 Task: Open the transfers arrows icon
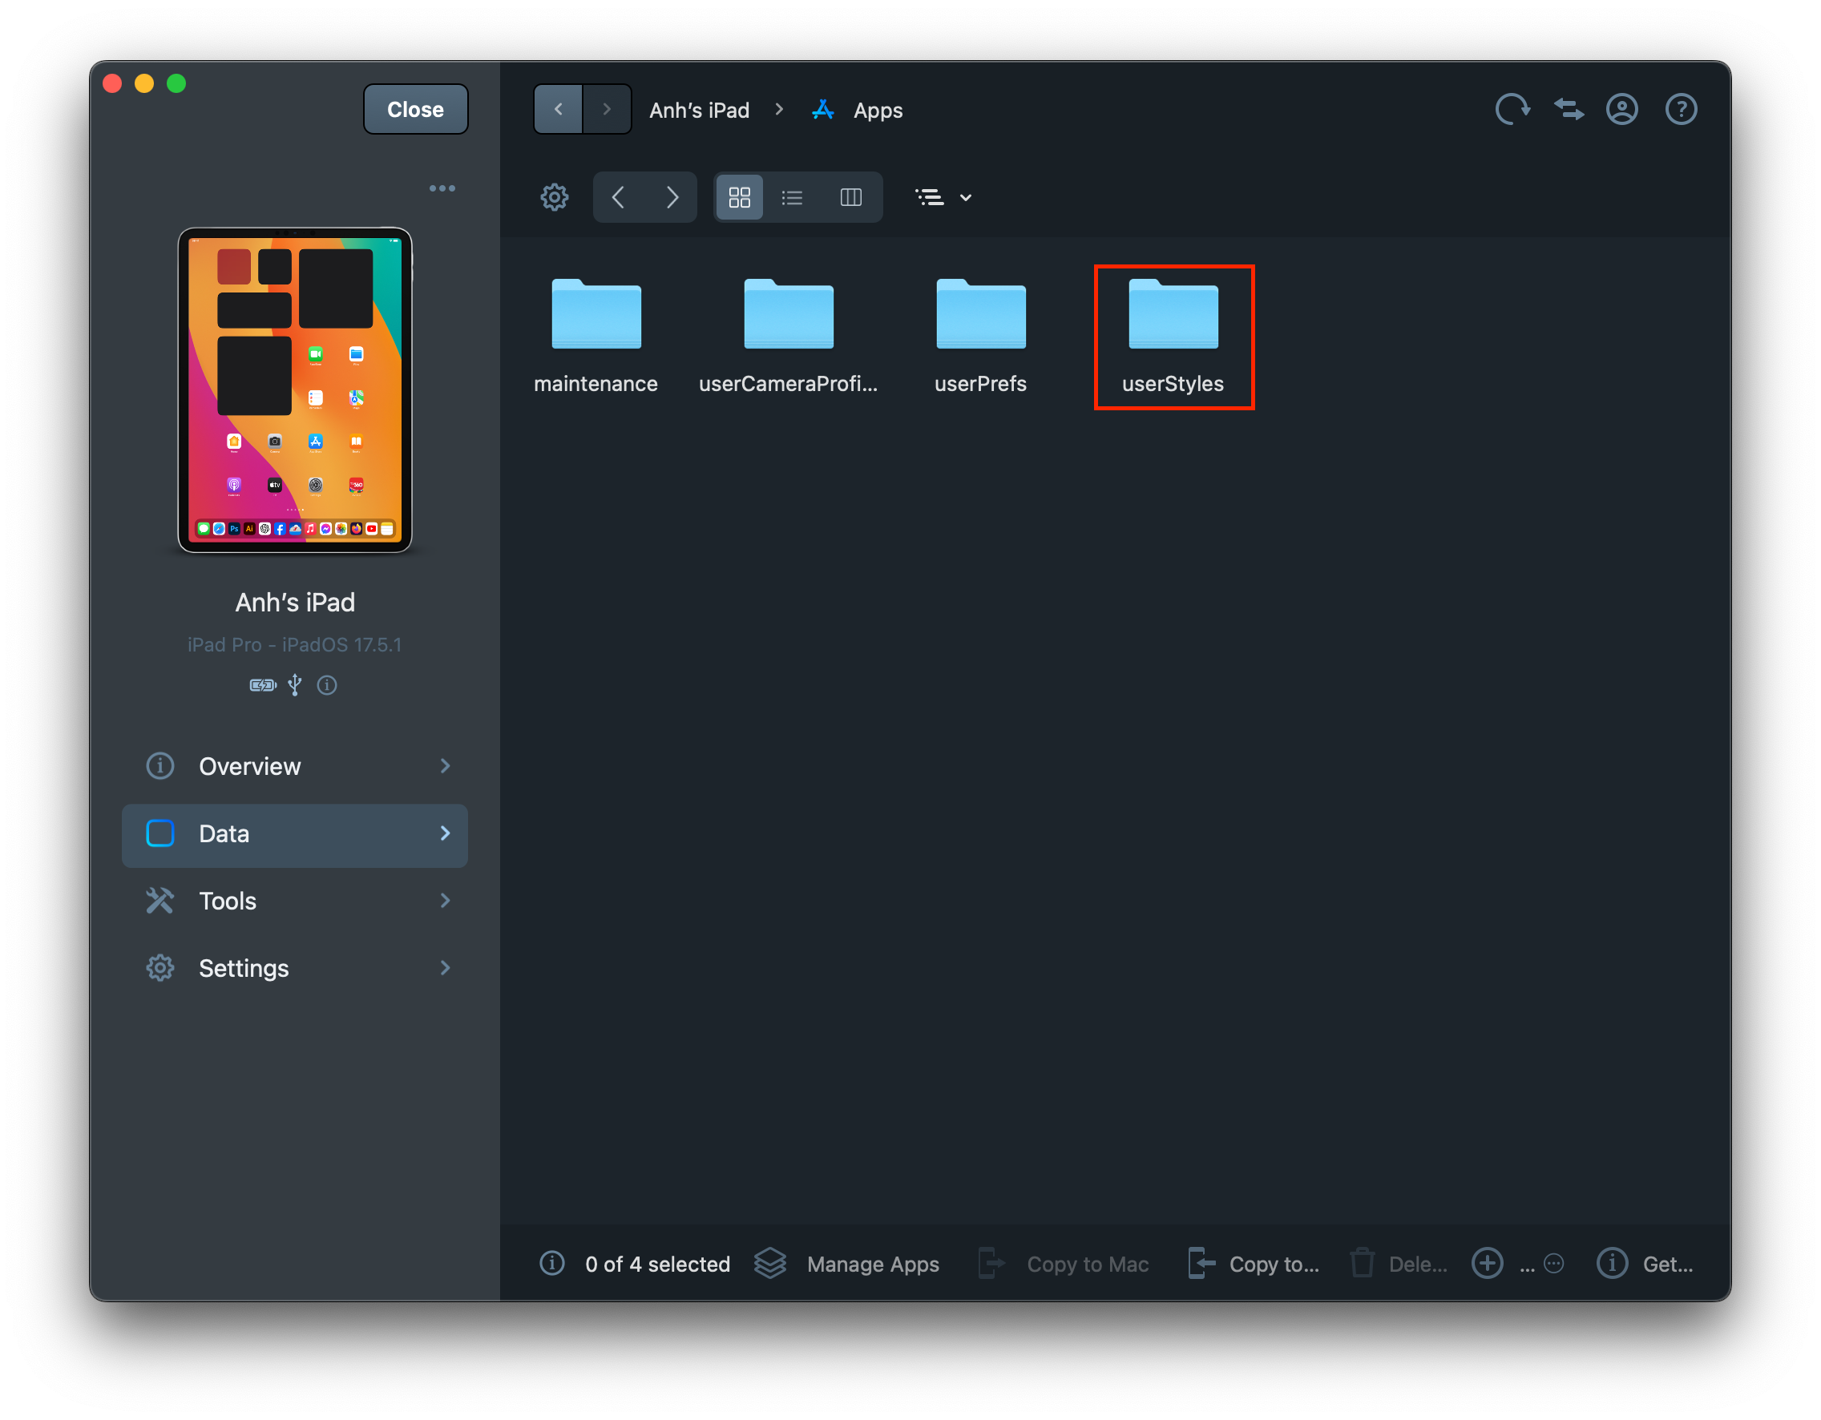click(x=1569, y=109)
